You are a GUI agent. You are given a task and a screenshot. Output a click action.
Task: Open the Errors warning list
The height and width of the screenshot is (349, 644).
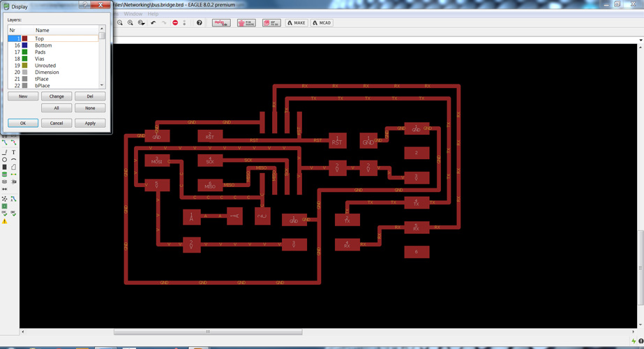point(4,221)
